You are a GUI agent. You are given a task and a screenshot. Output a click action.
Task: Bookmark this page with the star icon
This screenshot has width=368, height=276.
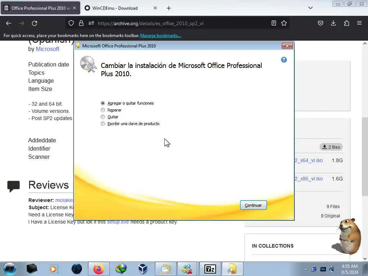point(284,23)
